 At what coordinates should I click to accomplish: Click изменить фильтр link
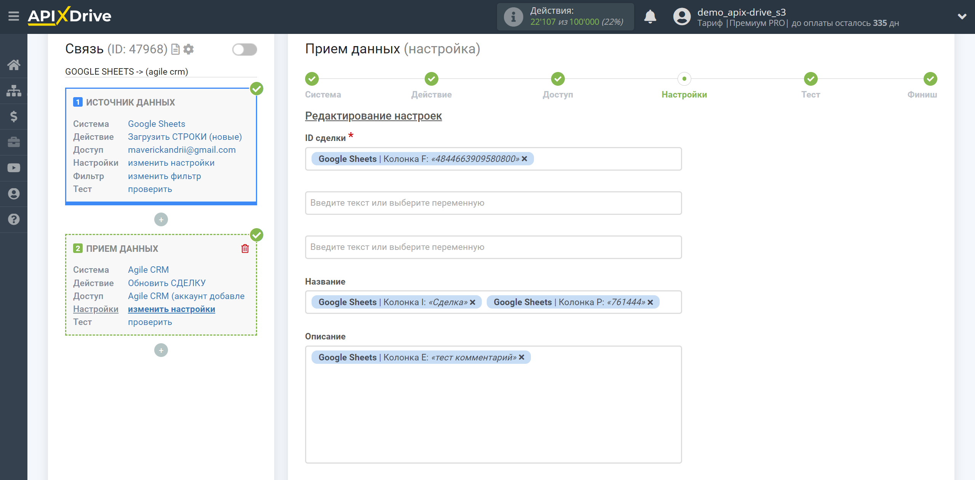[164, 176]
